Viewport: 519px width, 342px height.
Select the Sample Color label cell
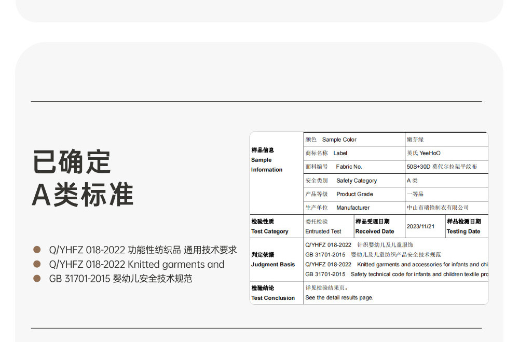coord(354,140)
